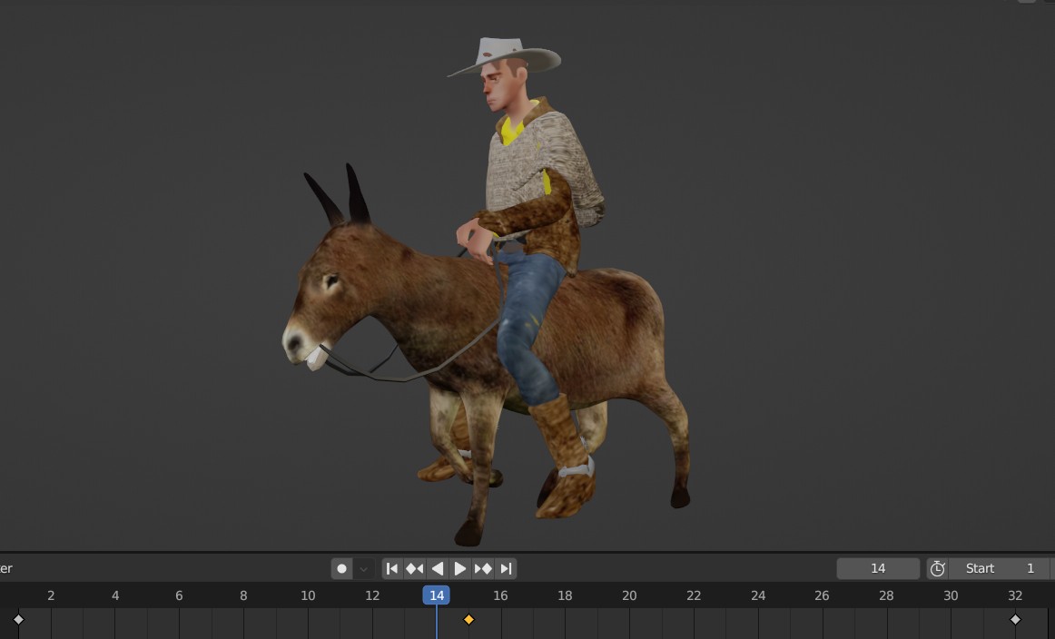
Task: Select the cowboy hat in the viewport
Action: [x=505, y=56]
